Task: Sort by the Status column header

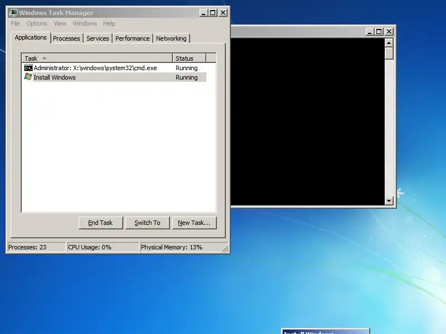Action: pyautogui.click(x=189, y=58)
